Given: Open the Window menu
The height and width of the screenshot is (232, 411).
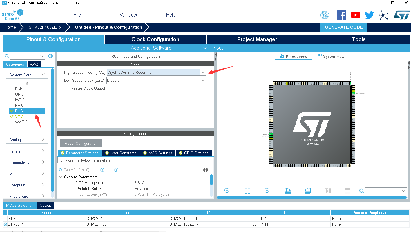Looking at the screenshot, I should (x=128, y=15).
